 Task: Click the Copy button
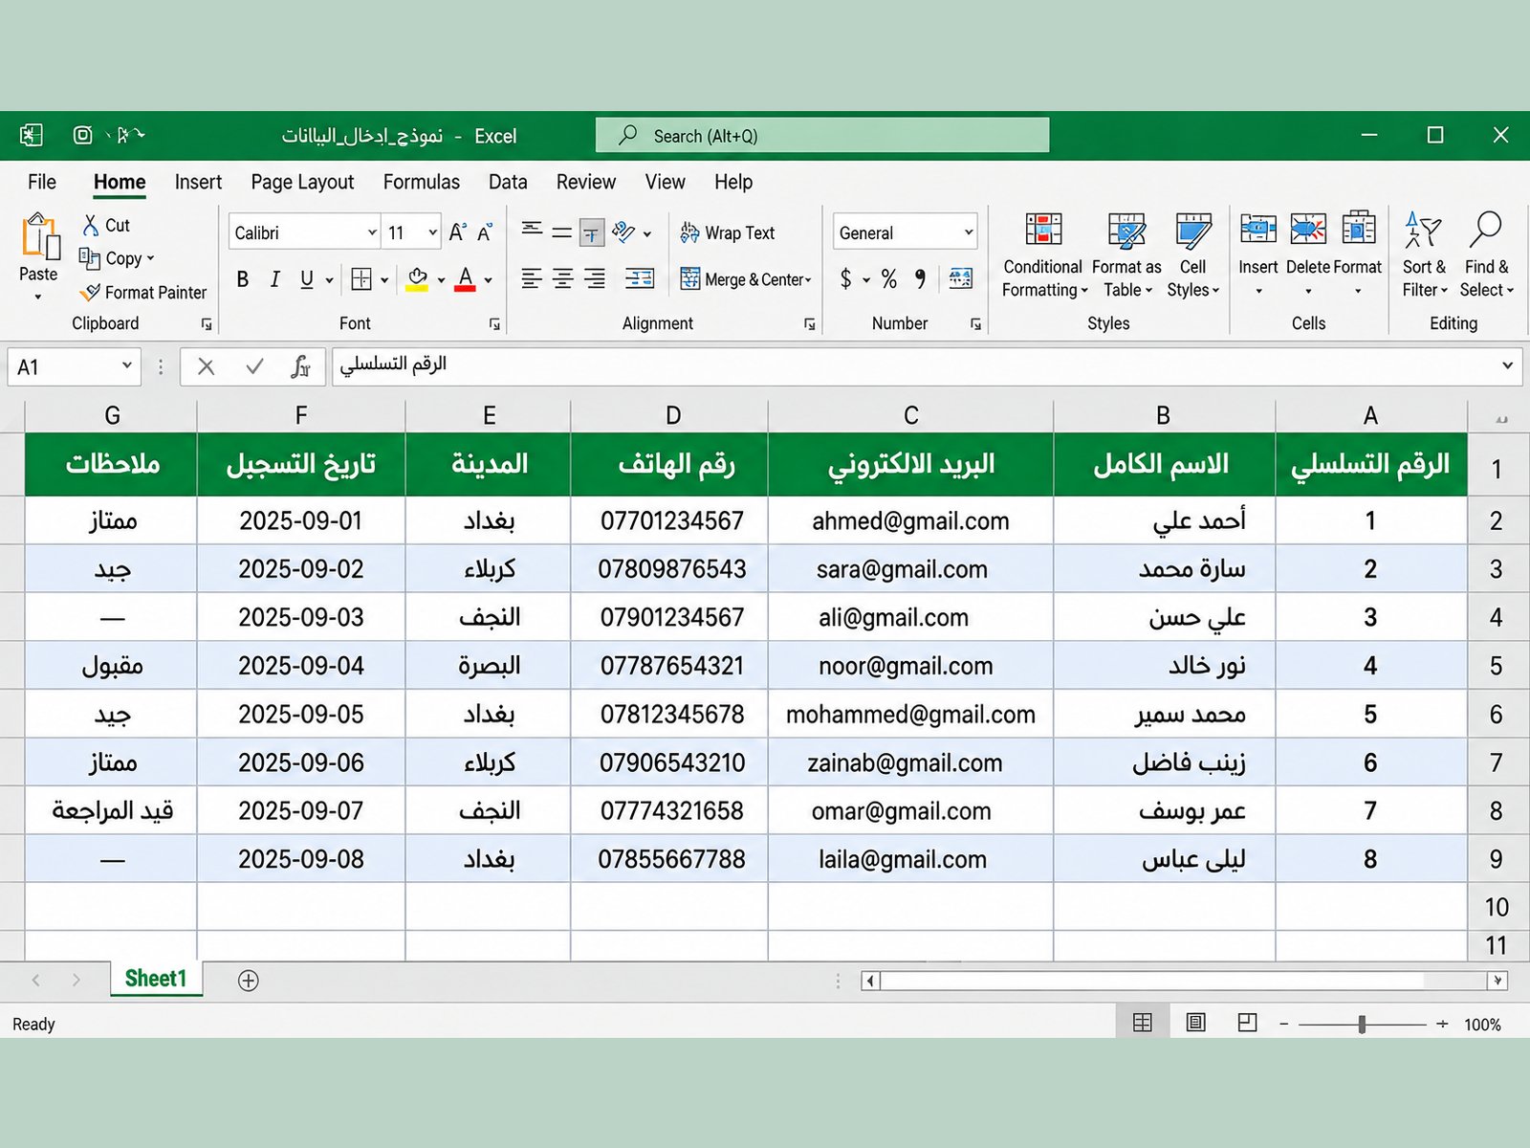[115, 258]
